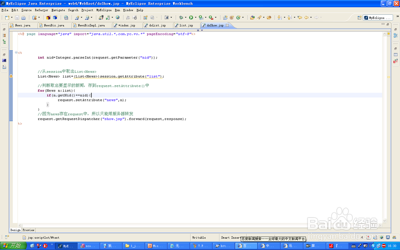The image size is (400, 250).
Task: Click the jsp:scriptlet/#text status entry
Action: [43, 238]
